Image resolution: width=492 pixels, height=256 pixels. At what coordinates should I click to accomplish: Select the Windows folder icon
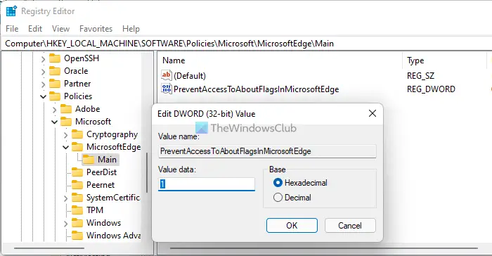pos(77,223)
